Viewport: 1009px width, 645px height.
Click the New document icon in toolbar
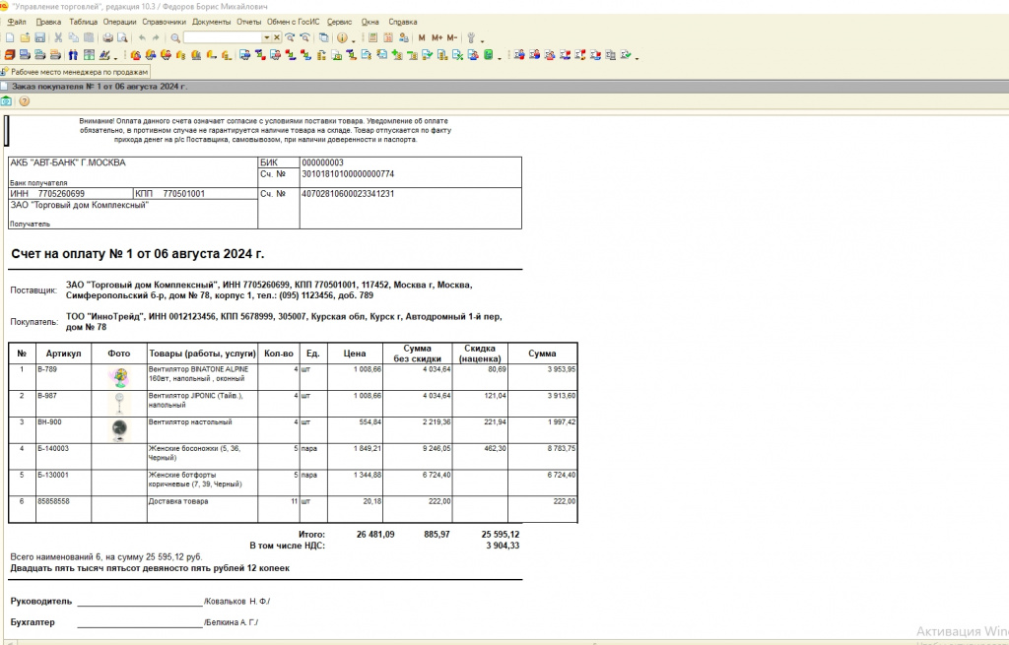(9, 37)
